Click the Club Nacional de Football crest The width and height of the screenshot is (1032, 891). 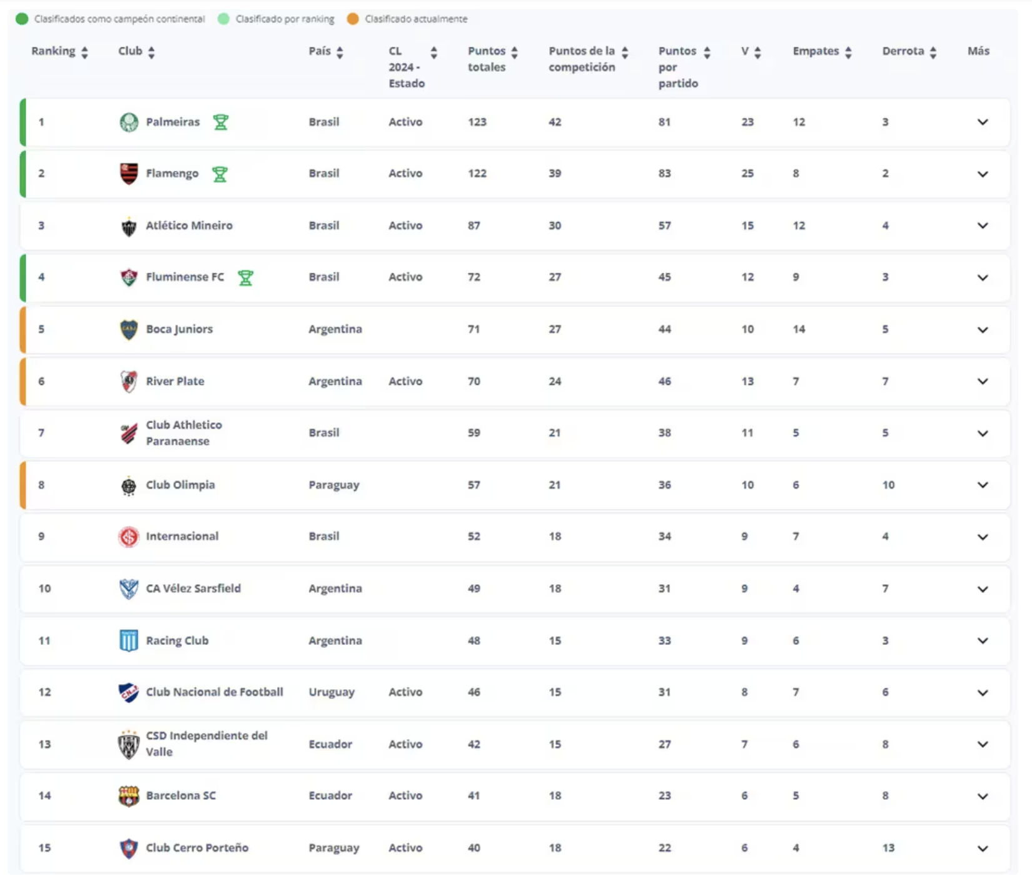coord(129,692)
